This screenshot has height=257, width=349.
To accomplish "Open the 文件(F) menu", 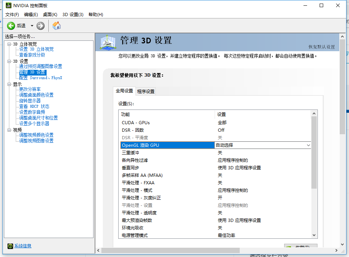I will coord(12,14).
